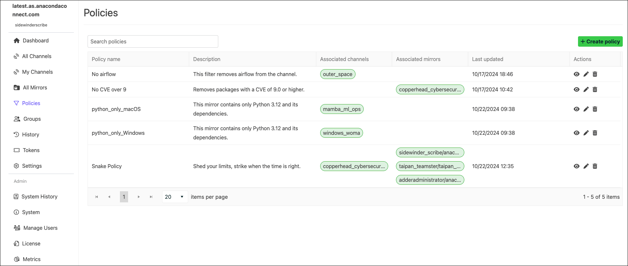Delete the python_only_Windows policy
Image resolution: width=628 pixels, height=266 pixels.
click(x=595, y=133)
